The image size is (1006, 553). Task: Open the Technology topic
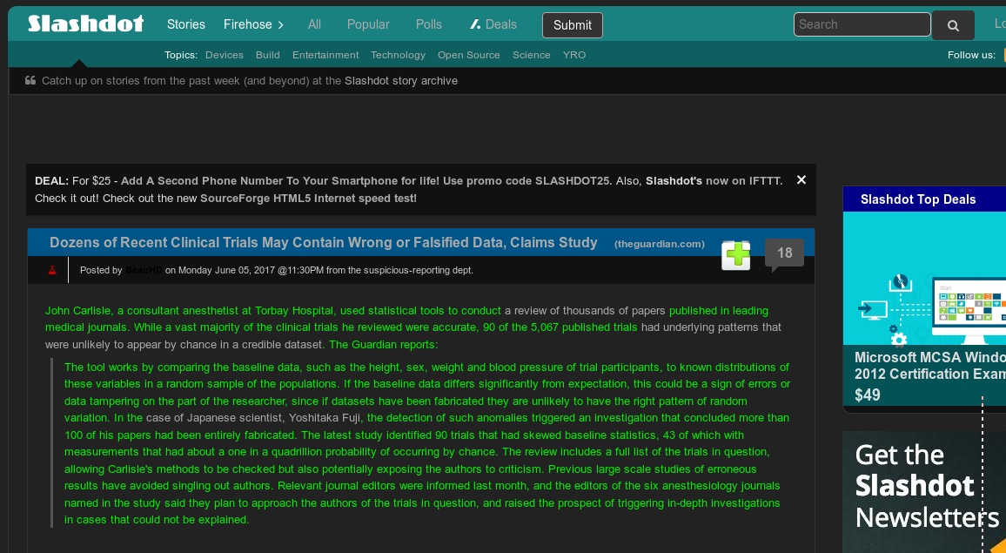click(x=398, y=54)
